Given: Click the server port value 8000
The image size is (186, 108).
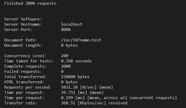Looking at the screenshot, I should (66, 30).
